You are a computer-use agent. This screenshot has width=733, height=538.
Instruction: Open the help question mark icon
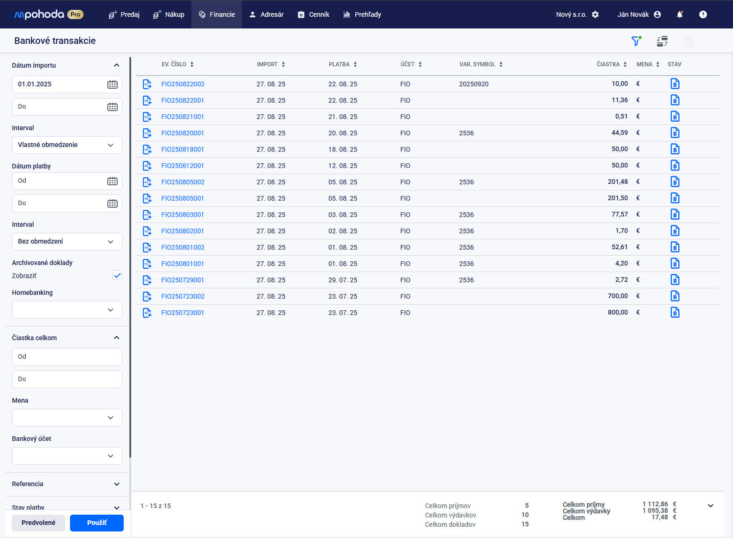(x=703, y=14)
